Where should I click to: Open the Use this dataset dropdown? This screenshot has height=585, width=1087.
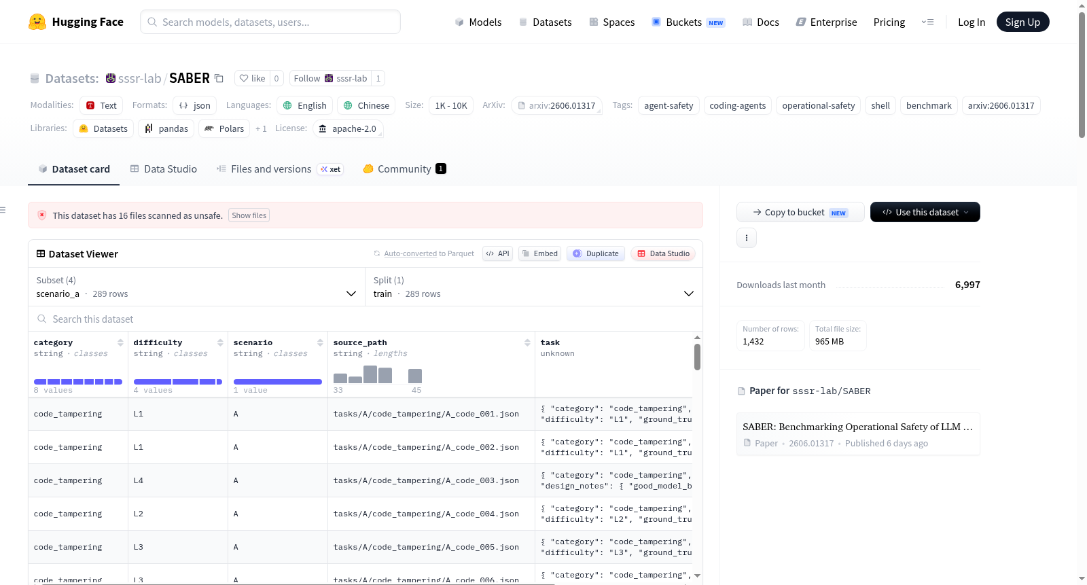point(925,212)
